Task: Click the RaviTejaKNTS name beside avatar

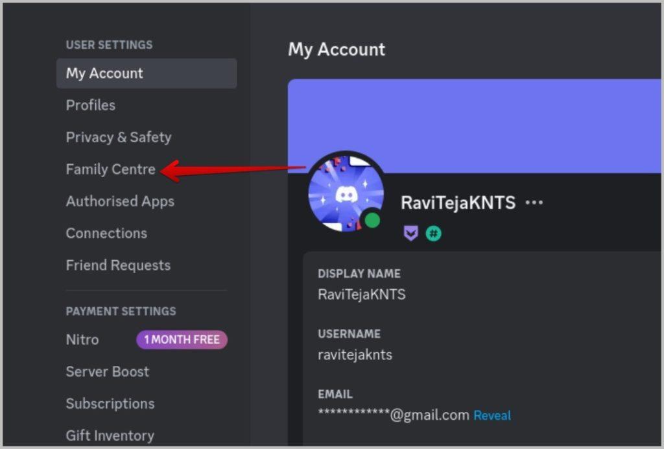Action: (x=458, y=203)
